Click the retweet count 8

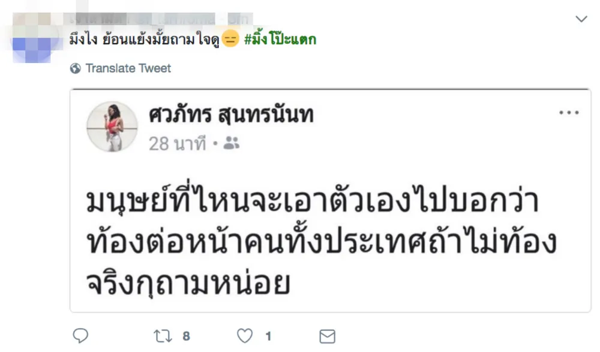(186, 336)
